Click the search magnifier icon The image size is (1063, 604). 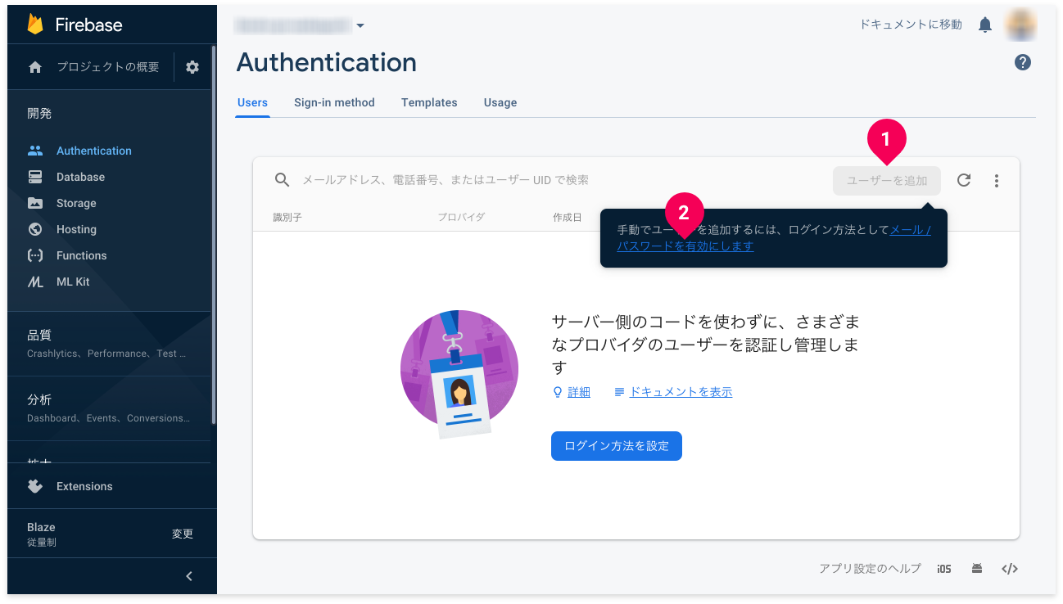(x=282, y=180)
